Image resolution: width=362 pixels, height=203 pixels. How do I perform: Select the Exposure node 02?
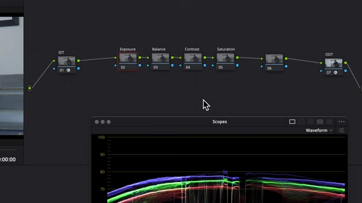(x=128, y=61)
